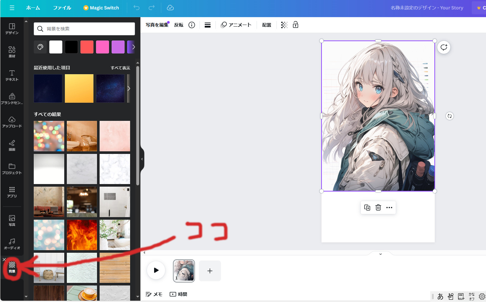Close the 背景 sidebar shortcut with the x

(x=4, y=260)
